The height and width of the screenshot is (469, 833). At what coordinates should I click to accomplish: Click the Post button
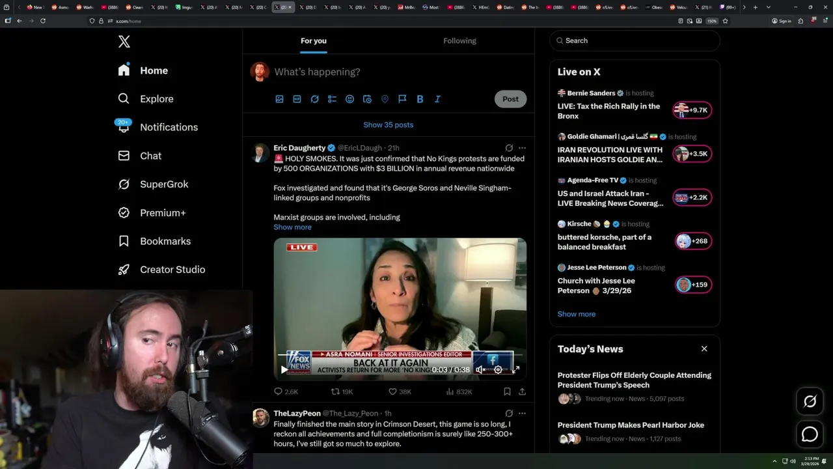510,99
